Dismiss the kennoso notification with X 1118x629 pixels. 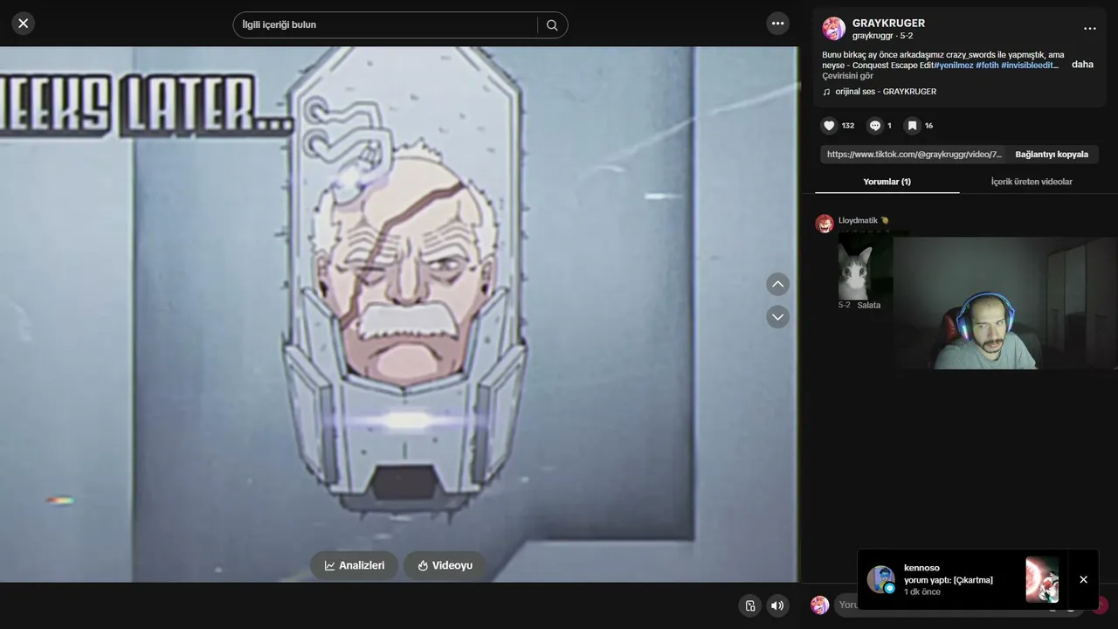(1083, 579)
